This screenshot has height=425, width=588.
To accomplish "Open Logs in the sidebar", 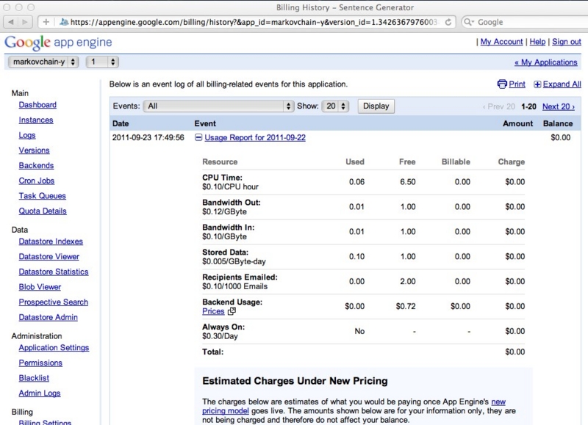I will tap(27, 135).
